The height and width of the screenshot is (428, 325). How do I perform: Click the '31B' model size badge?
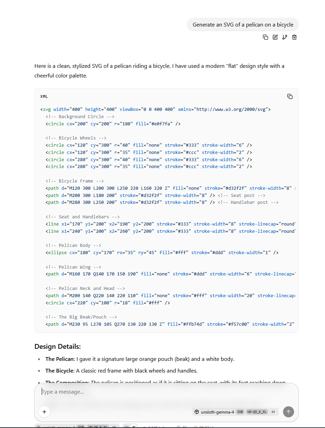click(x=240, y=412)
